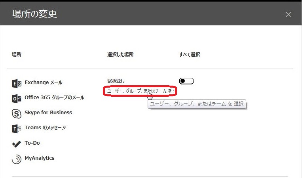Select the Exchange メール label

pos(43,82)
